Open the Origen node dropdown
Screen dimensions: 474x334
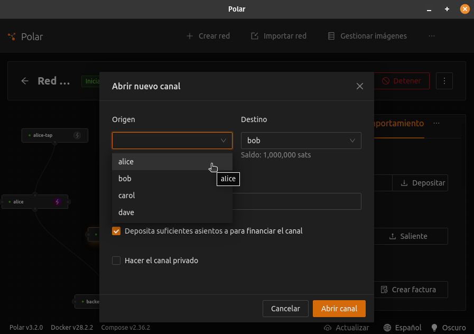(172, 141)
